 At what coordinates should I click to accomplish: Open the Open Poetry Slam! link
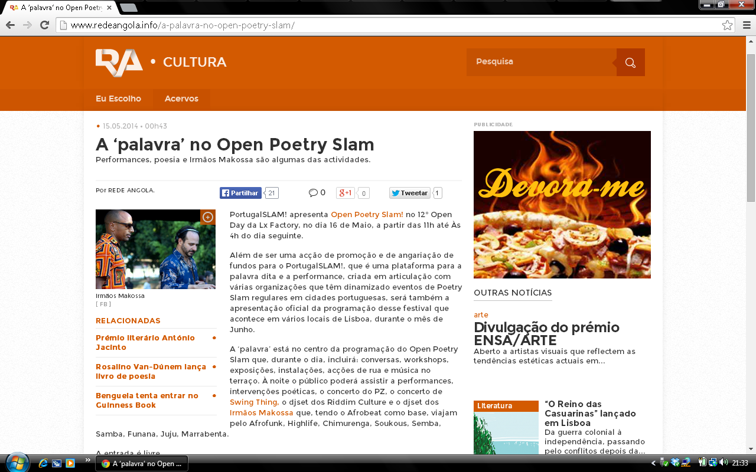click(x=367, y=215)
